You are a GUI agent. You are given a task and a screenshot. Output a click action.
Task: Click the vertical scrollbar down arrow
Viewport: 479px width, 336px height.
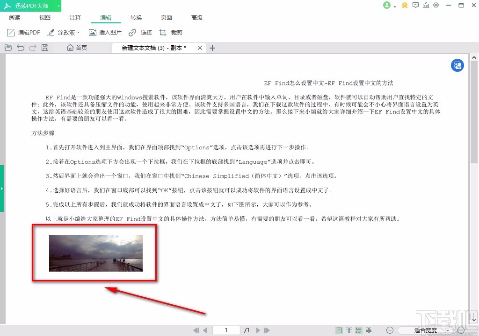click(x=474, y=320)
